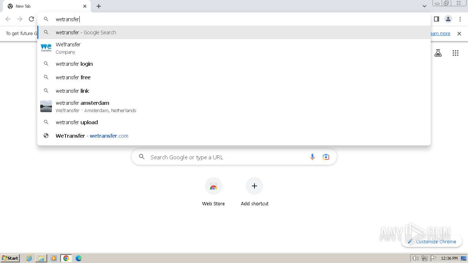Open the Web Store shortcut
Screen dimensions: 468x263
tap(214, 192)
